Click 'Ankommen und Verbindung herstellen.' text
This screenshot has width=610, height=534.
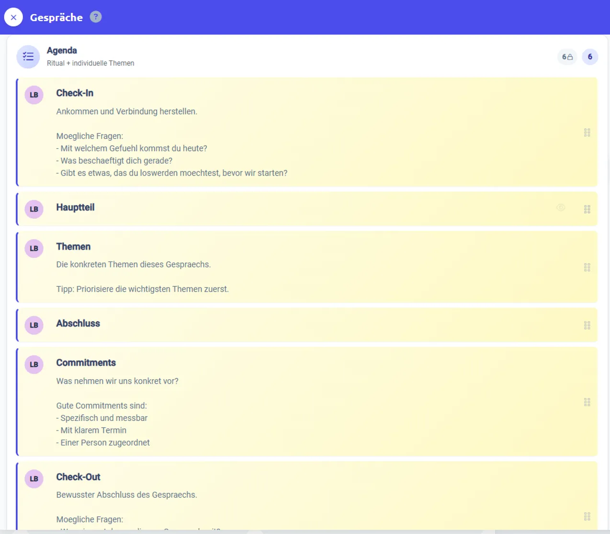tap(127, 112)
